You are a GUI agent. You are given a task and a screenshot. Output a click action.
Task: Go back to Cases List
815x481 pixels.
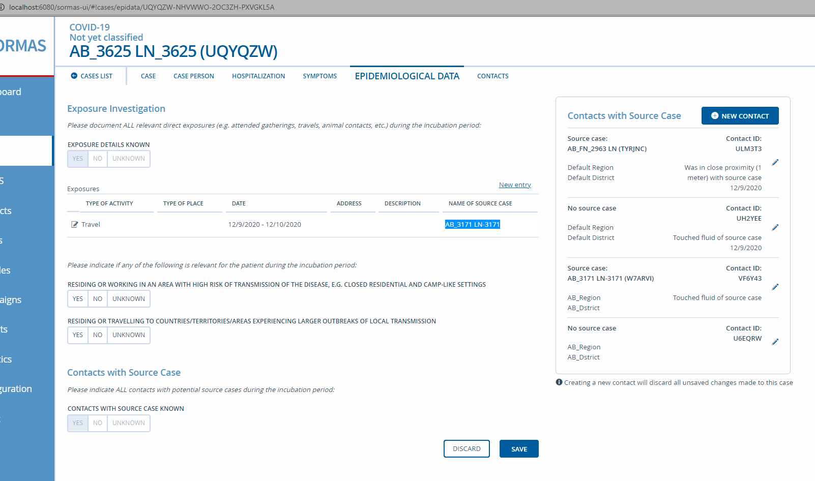[x=92, y=76]
